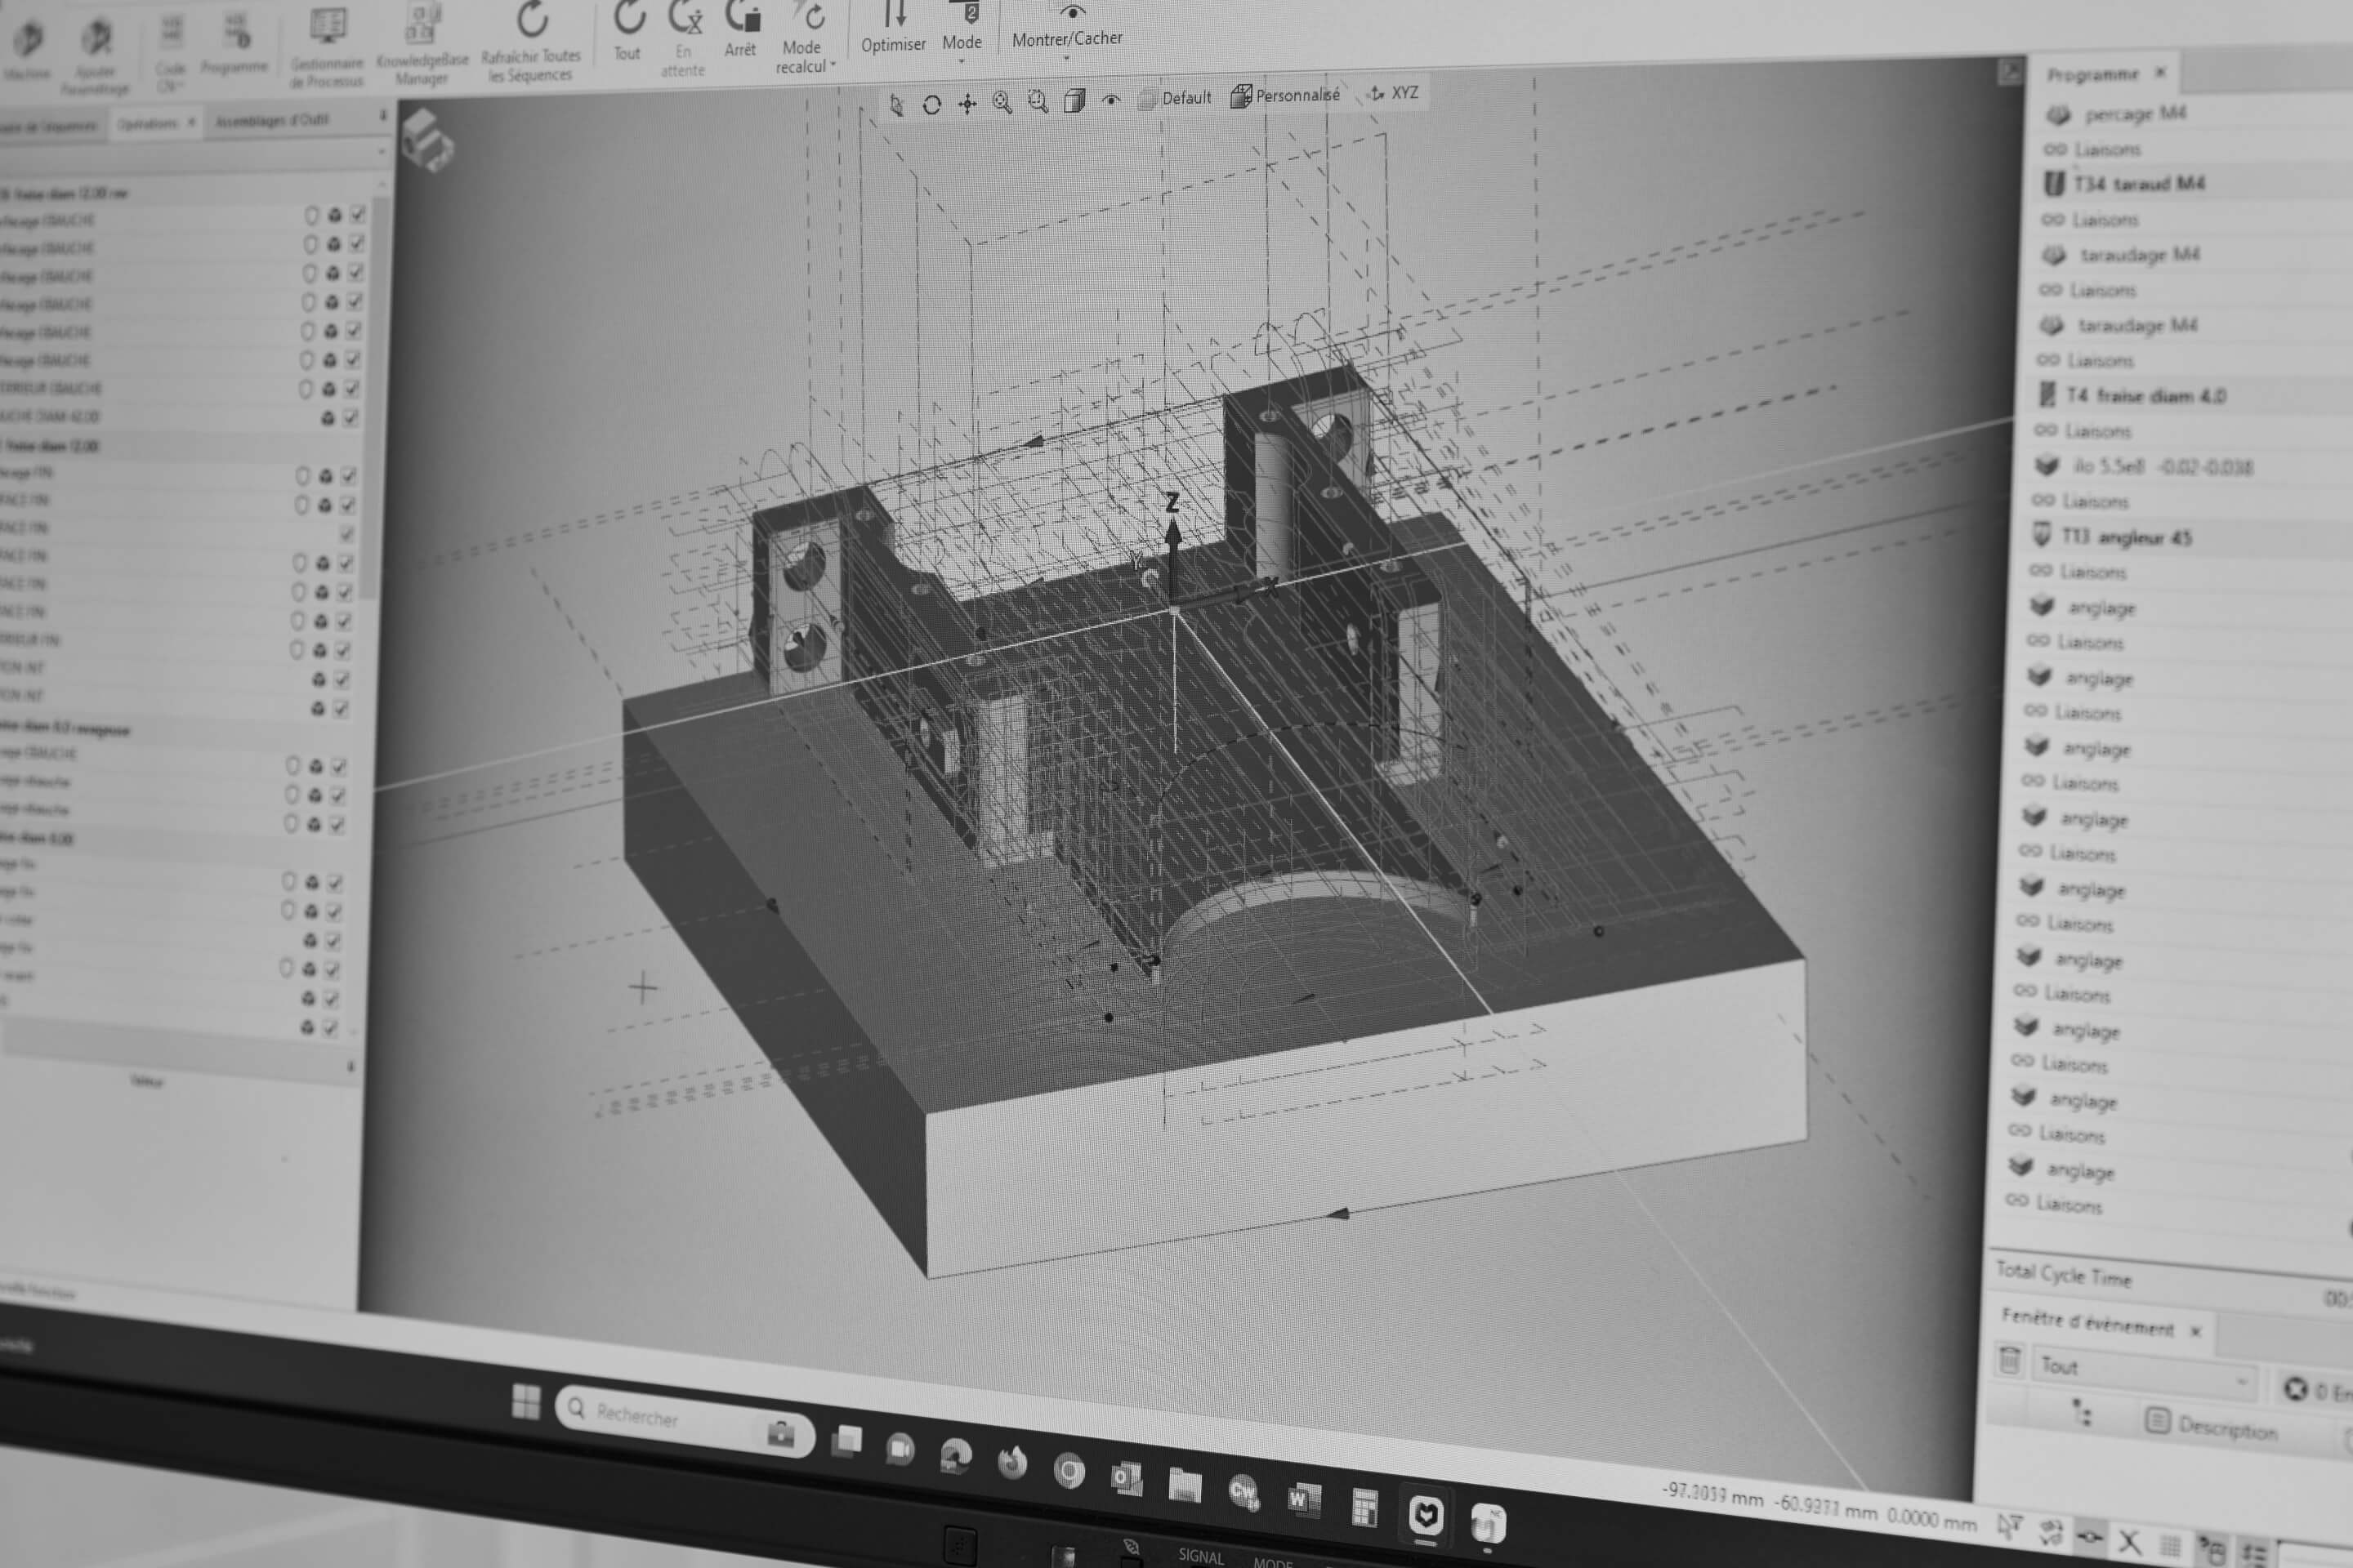Click the trash icon in Fenêtre d'événement
The height and width of the screenshot is (1568, 2353).
2010,1361
